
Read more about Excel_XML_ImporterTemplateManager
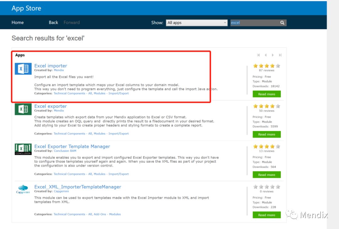click(266, 215)
